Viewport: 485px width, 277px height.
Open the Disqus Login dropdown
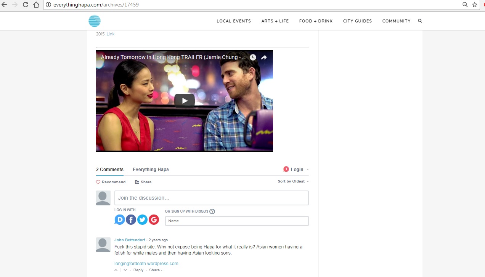300,170
